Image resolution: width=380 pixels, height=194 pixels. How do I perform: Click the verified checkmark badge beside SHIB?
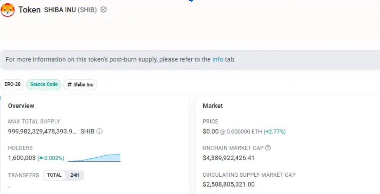tap(103, 10)
